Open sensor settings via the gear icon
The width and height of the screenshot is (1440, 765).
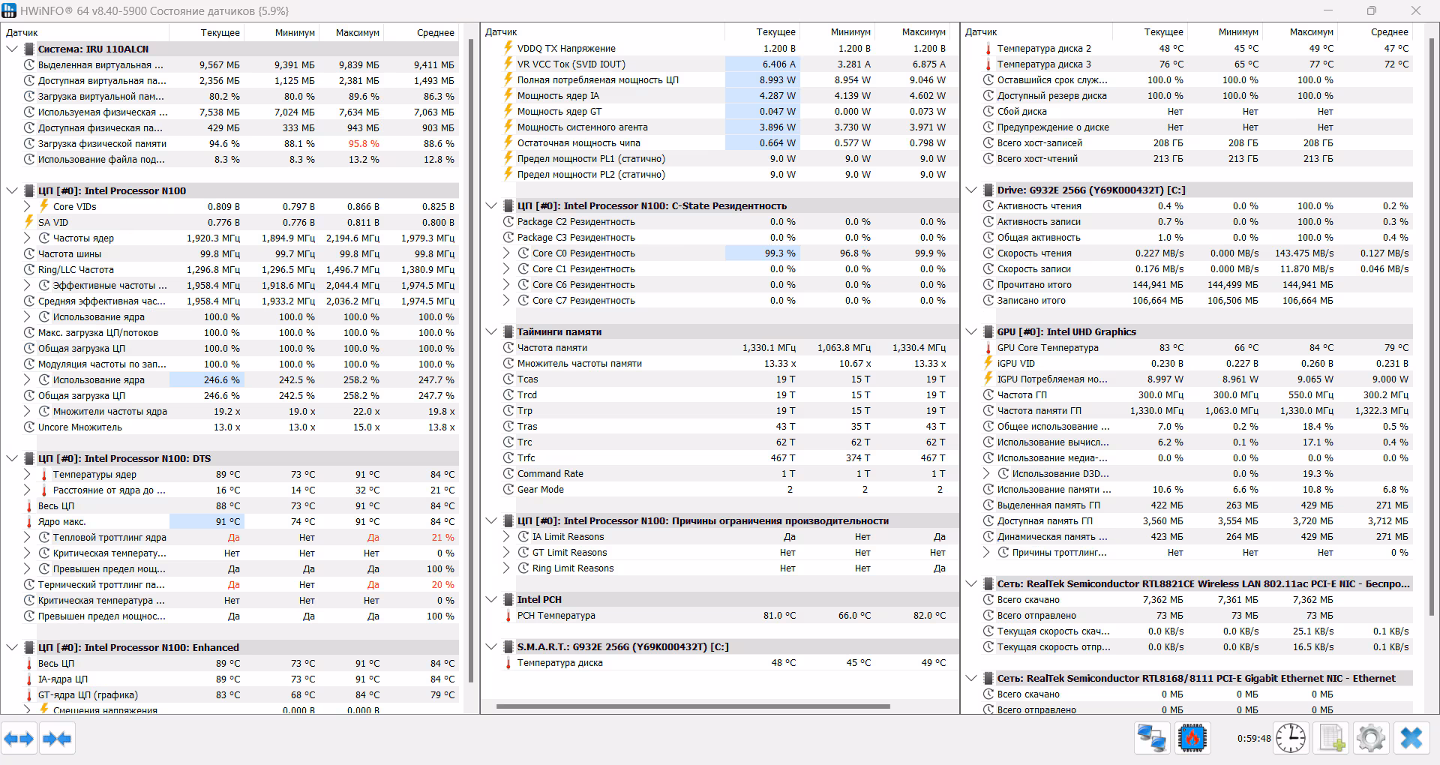[1371, 739]
